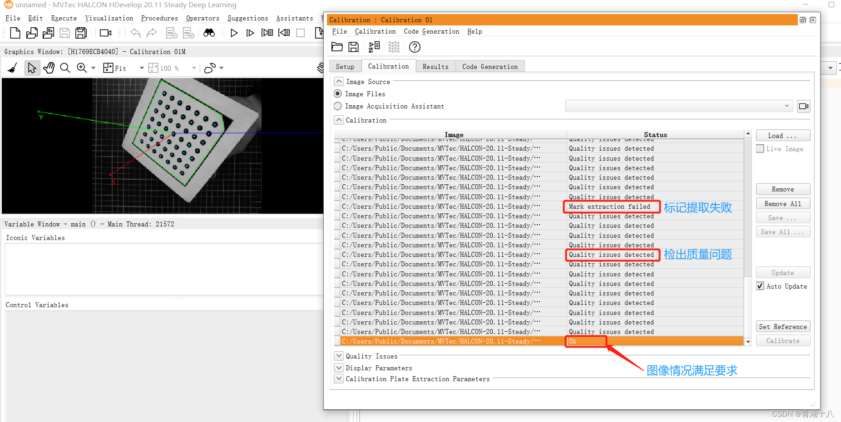
Task: Run the program with Play icon
Action: pos(234,33)
